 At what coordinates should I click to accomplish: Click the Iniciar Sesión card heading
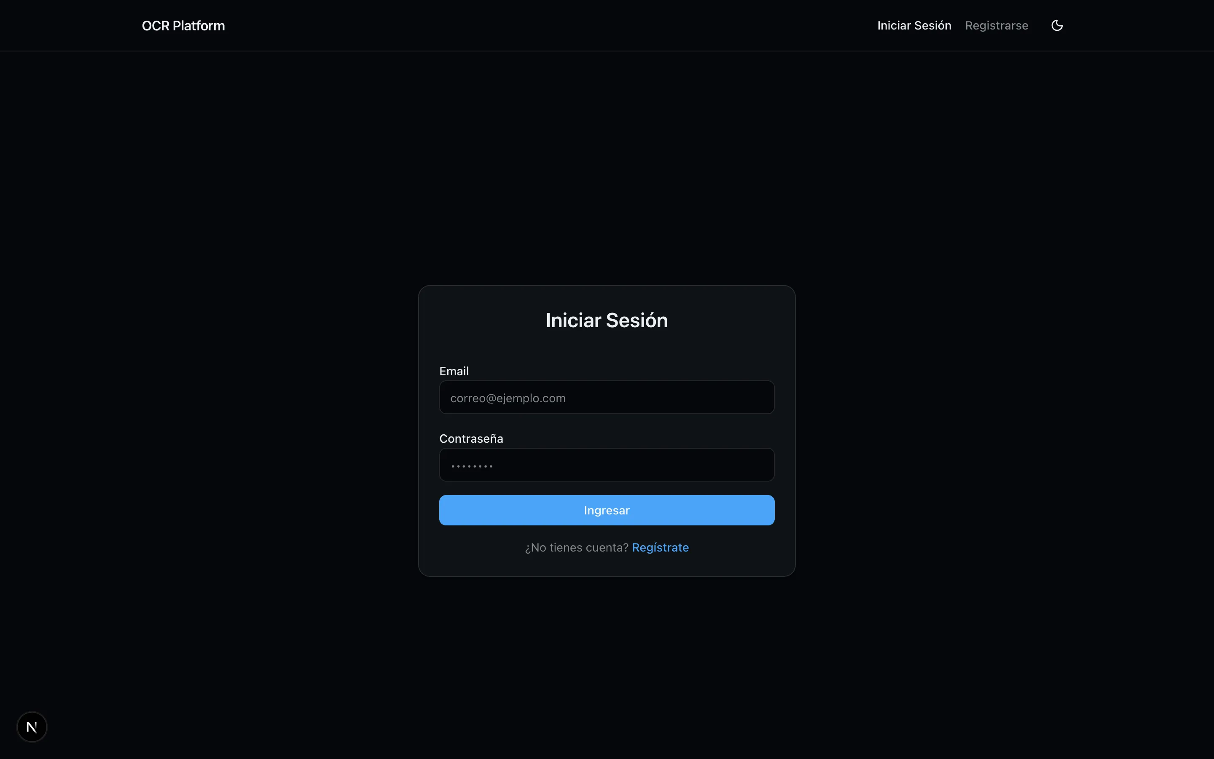coord(607,321)
